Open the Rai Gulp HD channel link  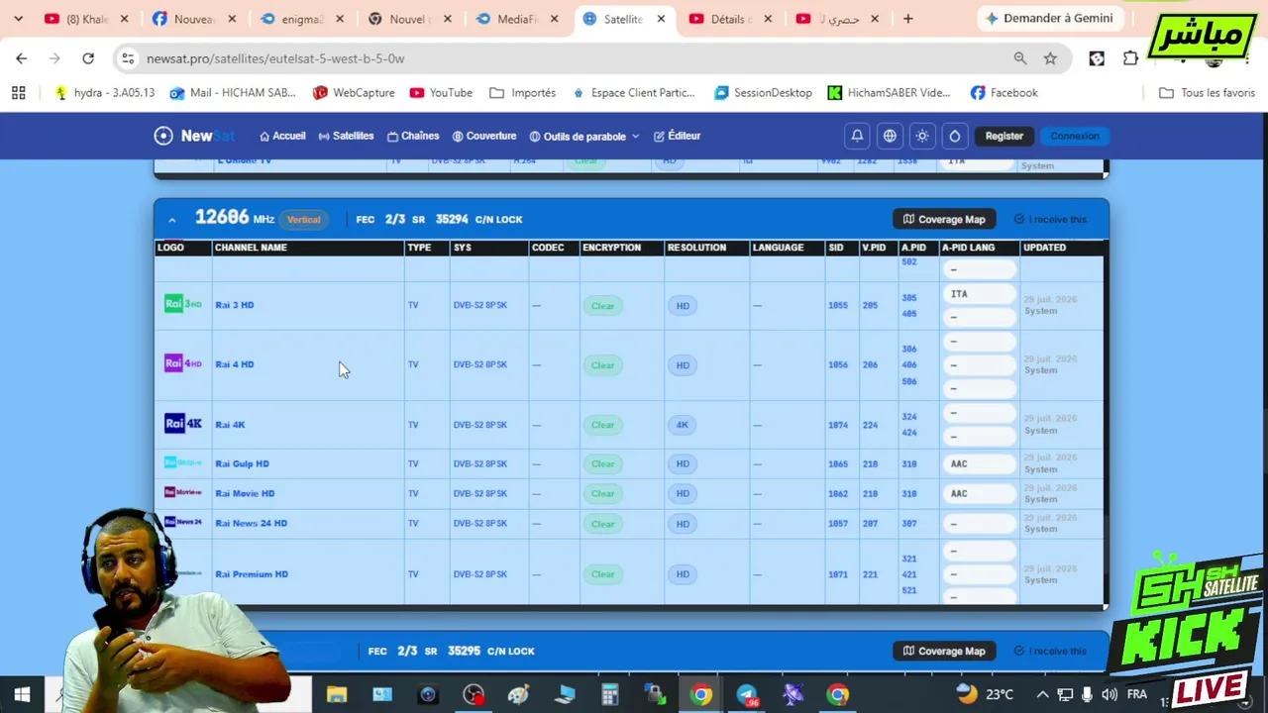click(x=242, y=463)
